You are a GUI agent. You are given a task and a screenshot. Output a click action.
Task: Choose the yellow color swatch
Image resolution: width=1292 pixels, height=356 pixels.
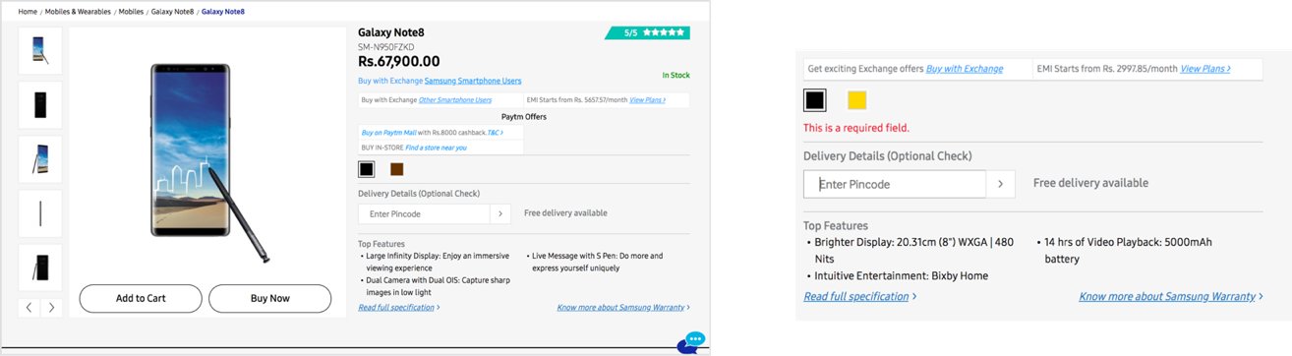(x=856, y=99)
